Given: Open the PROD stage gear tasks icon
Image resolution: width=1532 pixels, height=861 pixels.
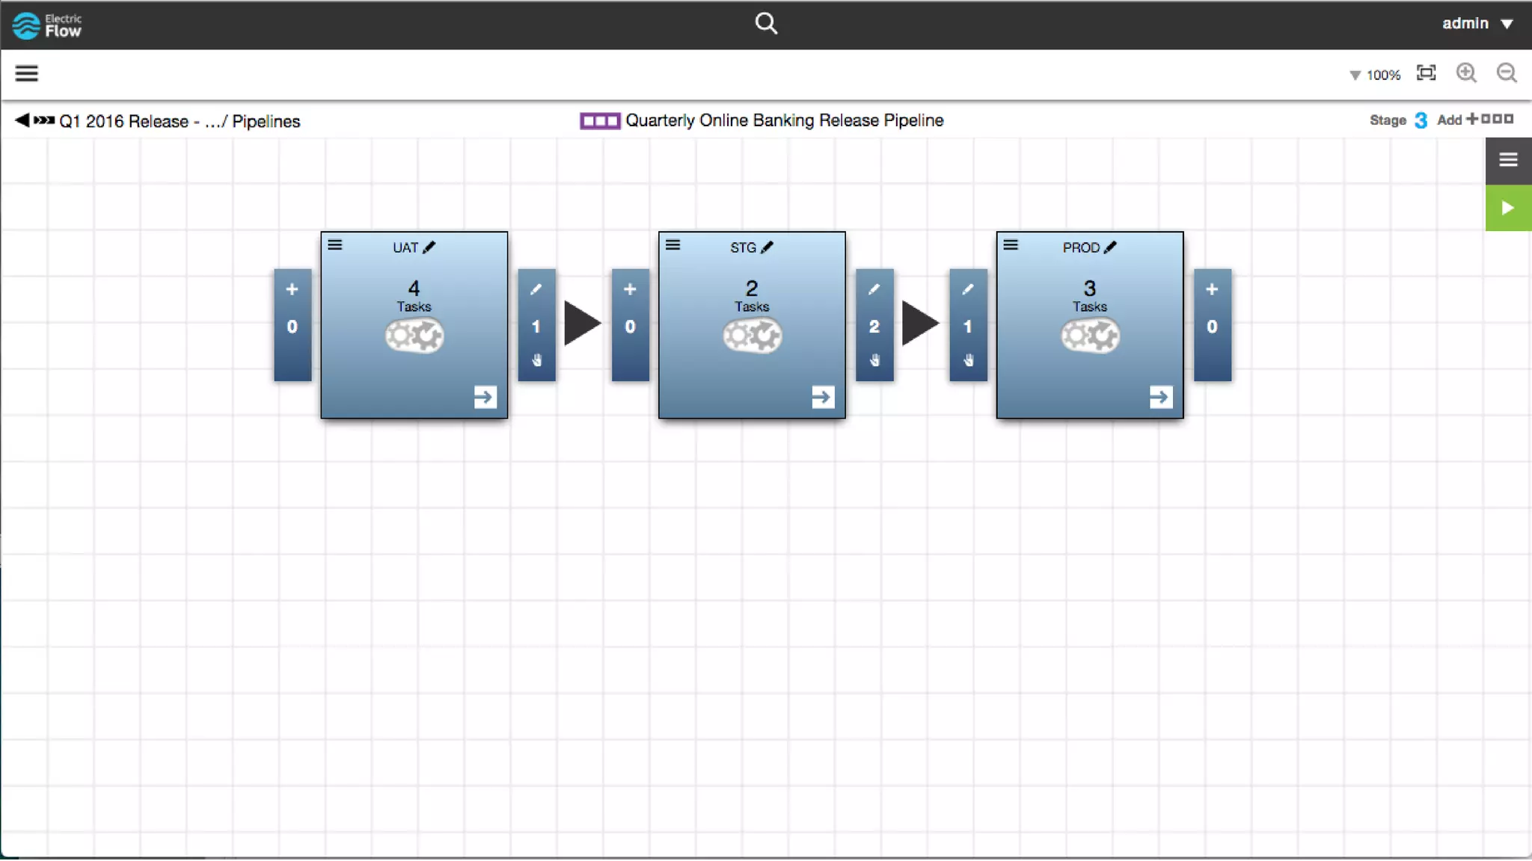Looking at the screenshot, I should pyautogui.click(x=1089, y=336).
